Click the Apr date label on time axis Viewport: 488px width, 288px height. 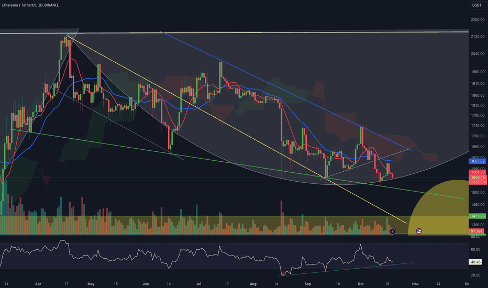[x=38, y=284]
